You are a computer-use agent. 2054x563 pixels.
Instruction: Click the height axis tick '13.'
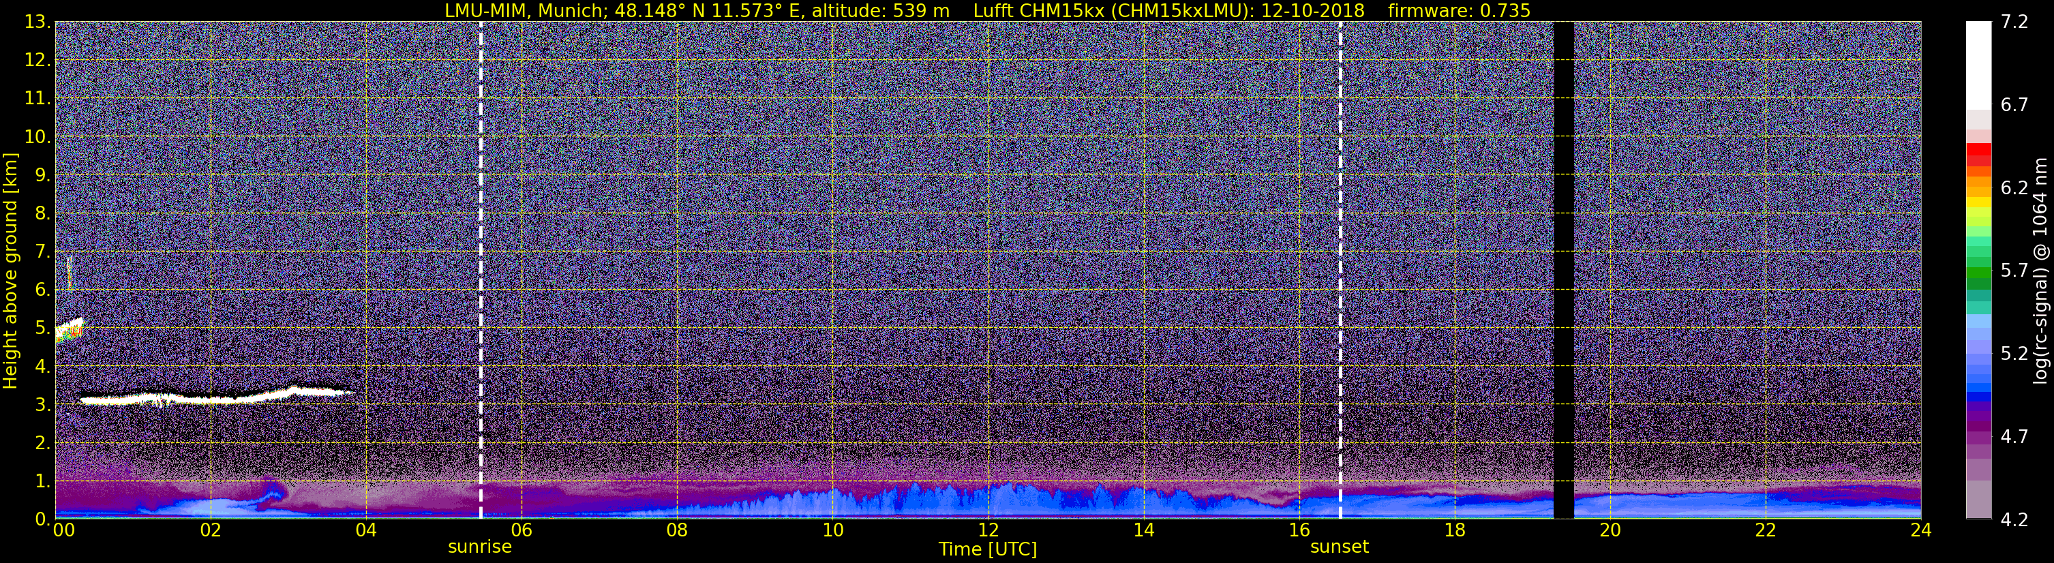37,22
